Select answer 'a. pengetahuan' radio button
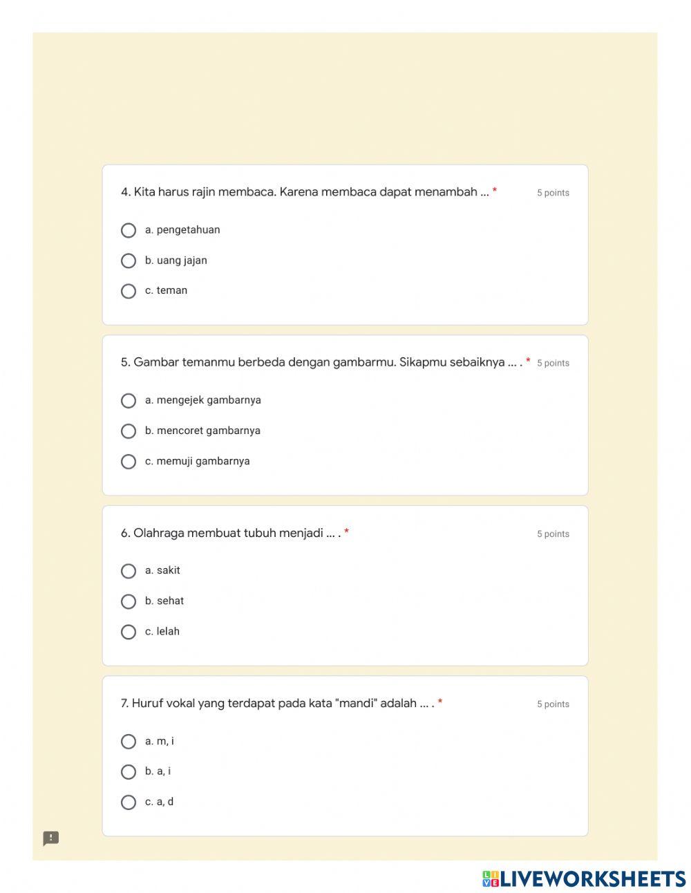The height and width of the screenshot is (893, 691). 129,230
